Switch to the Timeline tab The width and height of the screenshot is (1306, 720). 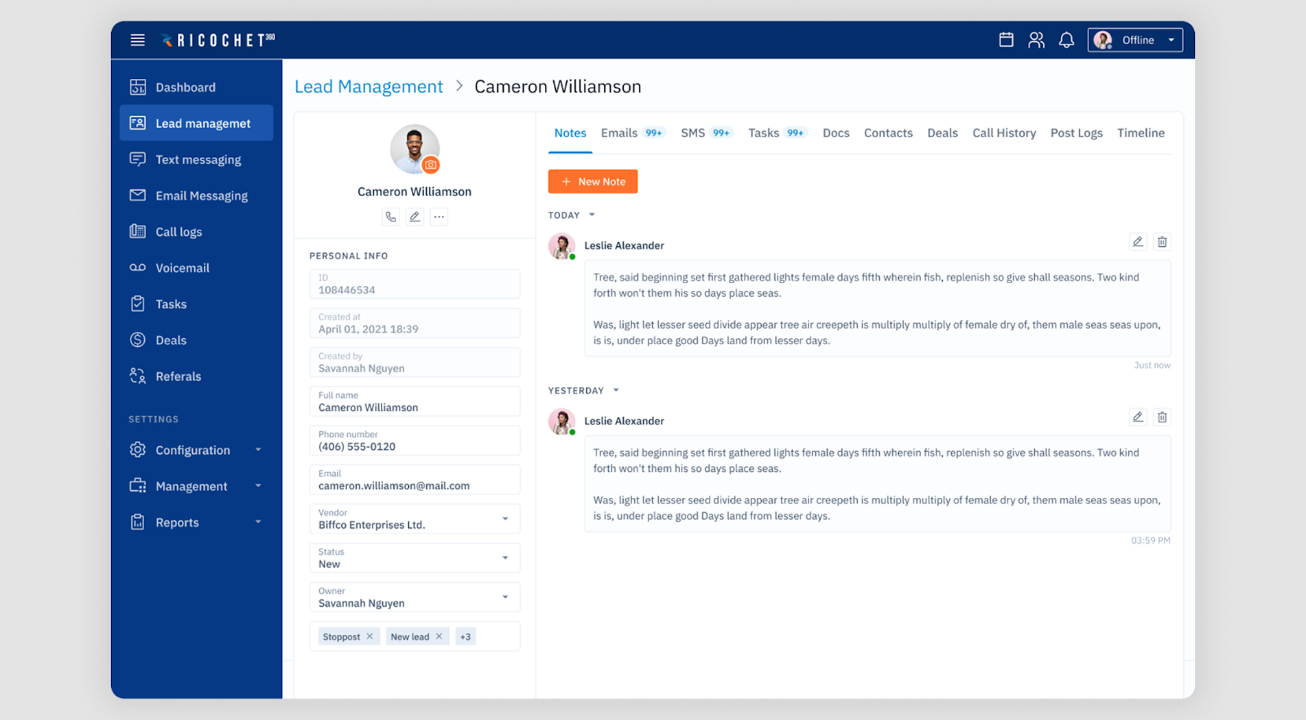point(1141,133)
